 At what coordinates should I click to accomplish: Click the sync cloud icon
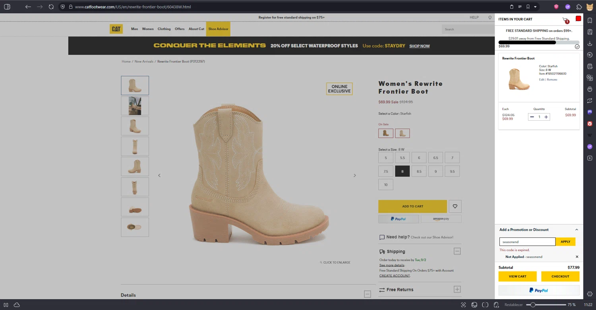[x=17, y=305]
